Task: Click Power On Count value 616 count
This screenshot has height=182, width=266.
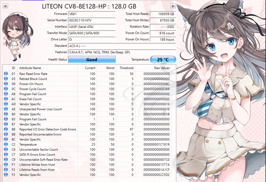Action: point(163,33)
